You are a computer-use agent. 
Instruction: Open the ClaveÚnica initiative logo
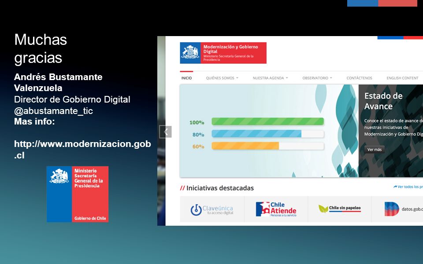click(x=212, y=209)
